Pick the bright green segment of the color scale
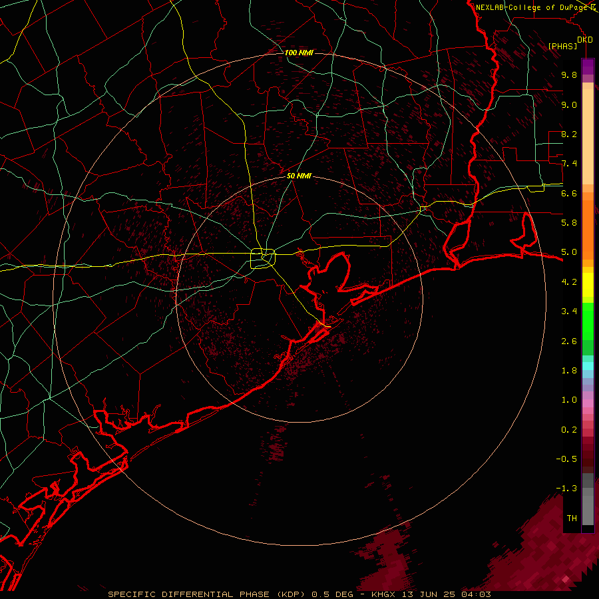Image resolution: width=599 pixels, height=599 pixels. 588,321
